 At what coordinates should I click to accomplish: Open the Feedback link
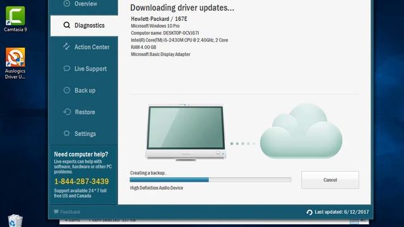[x=67, y=212]
